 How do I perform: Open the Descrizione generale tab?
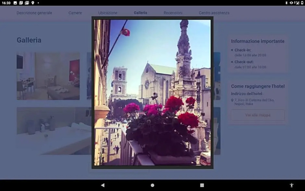[34, 13]
